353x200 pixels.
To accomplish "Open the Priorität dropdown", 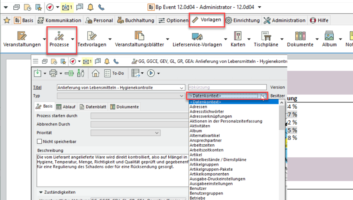I will [157, 133].
